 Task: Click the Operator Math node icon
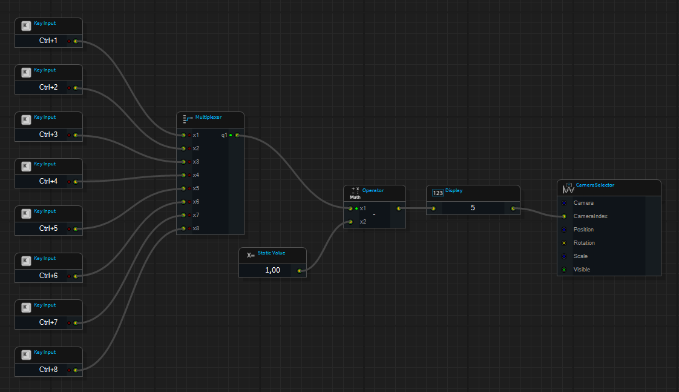coord(355,192)
